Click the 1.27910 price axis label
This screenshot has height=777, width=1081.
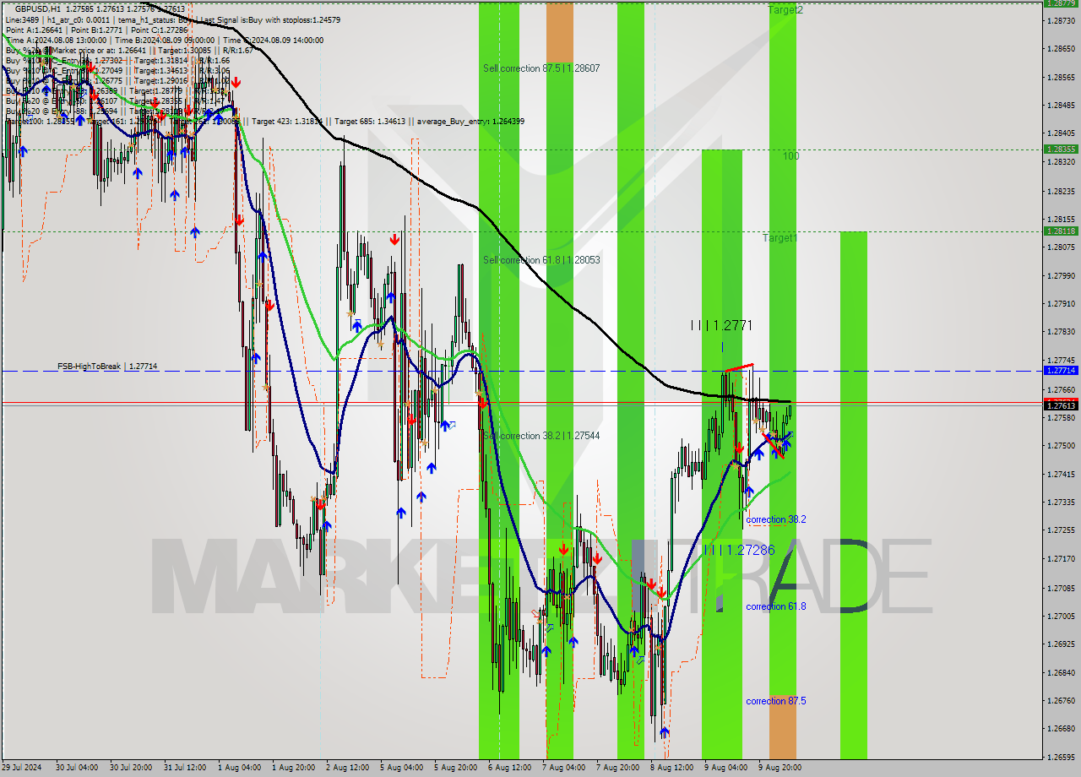(x=1060, y=303)
